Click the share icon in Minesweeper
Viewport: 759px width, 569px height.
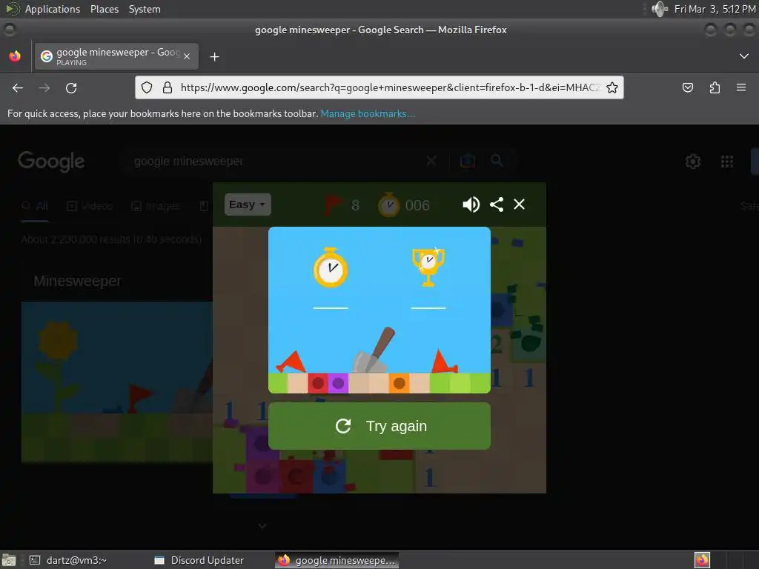[497, 204]
